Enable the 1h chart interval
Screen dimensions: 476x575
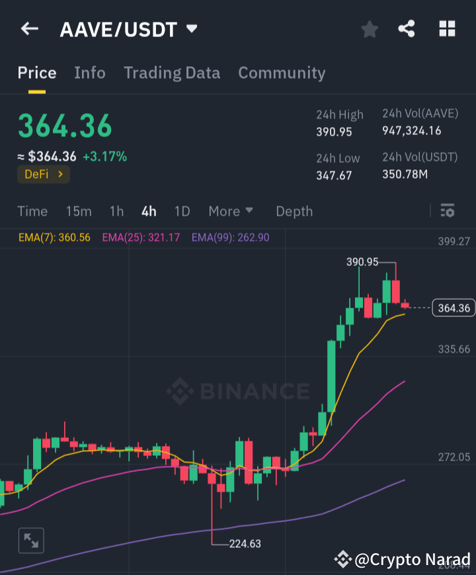pos(116,211)
